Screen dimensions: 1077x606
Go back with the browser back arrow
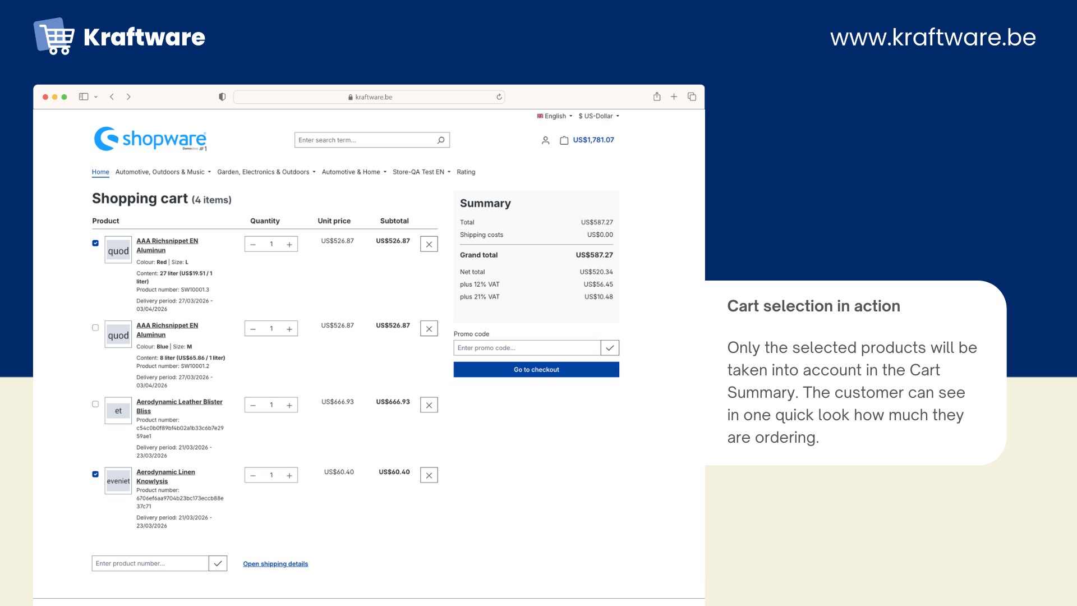pyautogui.click(x=112, y=97)
